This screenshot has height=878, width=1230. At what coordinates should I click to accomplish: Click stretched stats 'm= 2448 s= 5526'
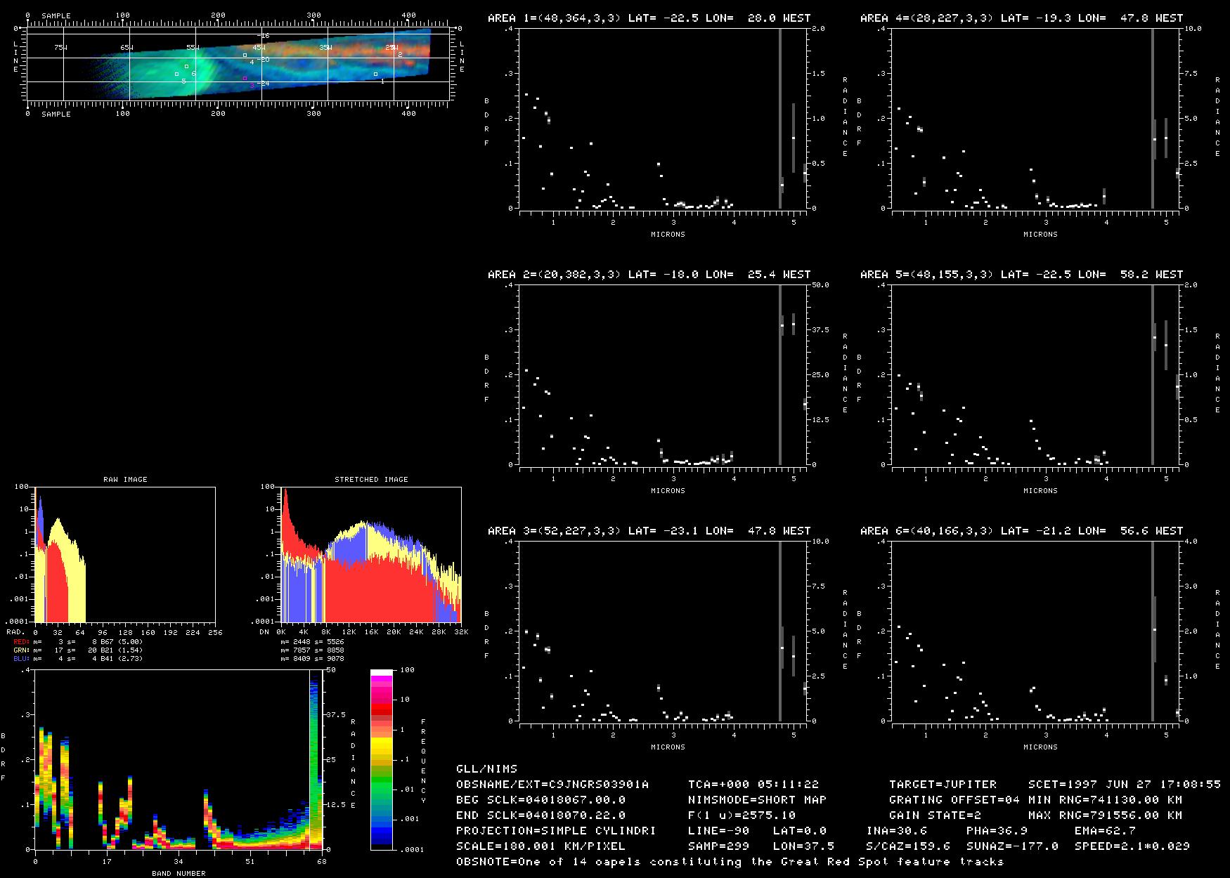pyautogui.click(x=312, y=642)
